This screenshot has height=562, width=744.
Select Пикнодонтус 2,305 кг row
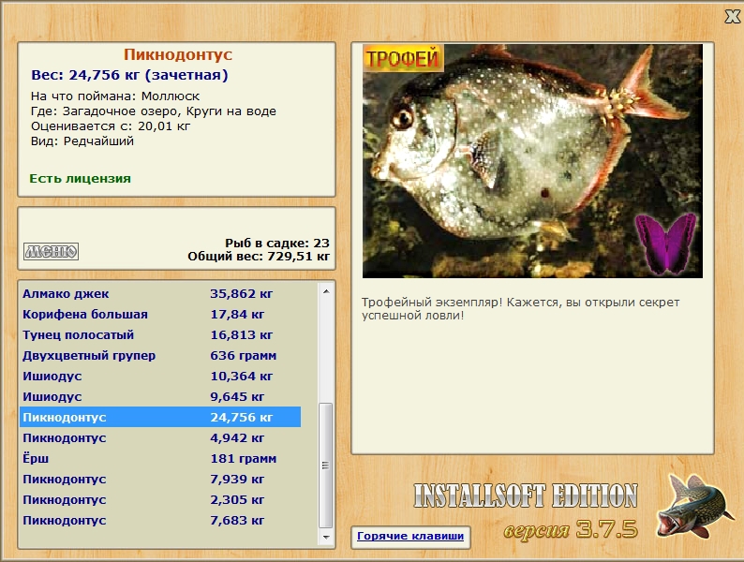click(x=160, y=500)
